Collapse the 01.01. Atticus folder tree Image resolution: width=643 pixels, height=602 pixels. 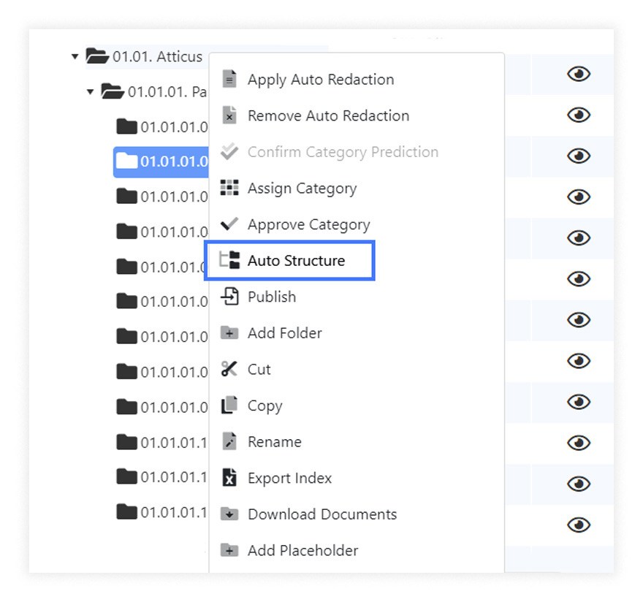coord(74,56)
